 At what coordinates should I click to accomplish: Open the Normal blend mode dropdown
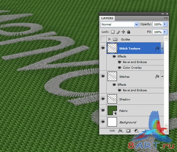(x=120, y=24)
